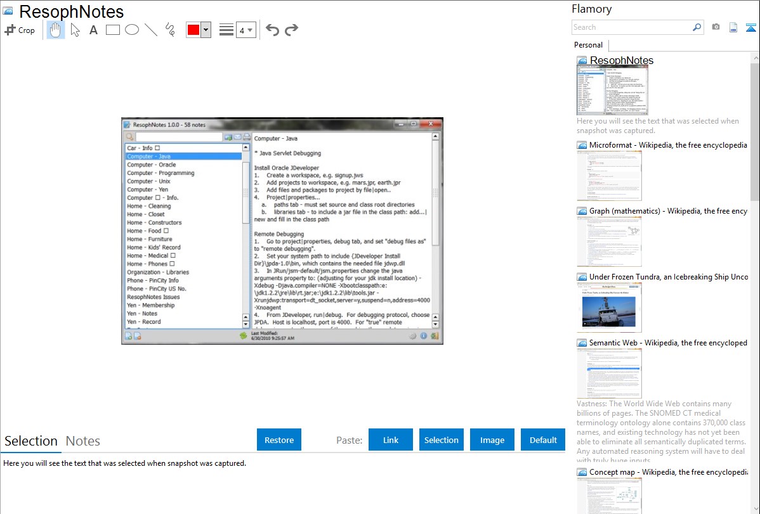Click the snapshot list scroll-down arrow
The image size is (760, 514).
[755, 509]
